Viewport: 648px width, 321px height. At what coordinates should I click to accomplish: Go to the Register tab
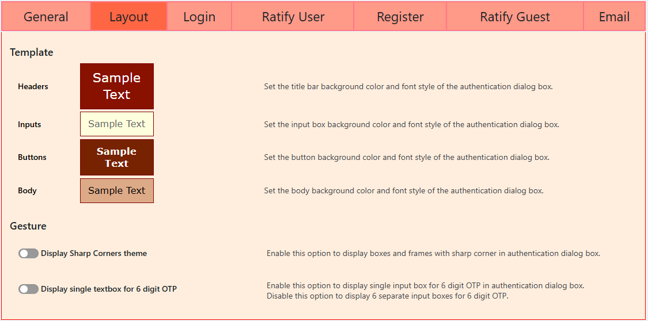(400, 17)
